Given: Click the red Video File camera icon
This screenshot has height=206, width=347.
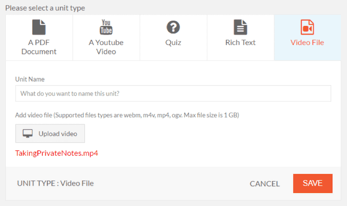Looking at the screenshot, I should click(307, 27).
